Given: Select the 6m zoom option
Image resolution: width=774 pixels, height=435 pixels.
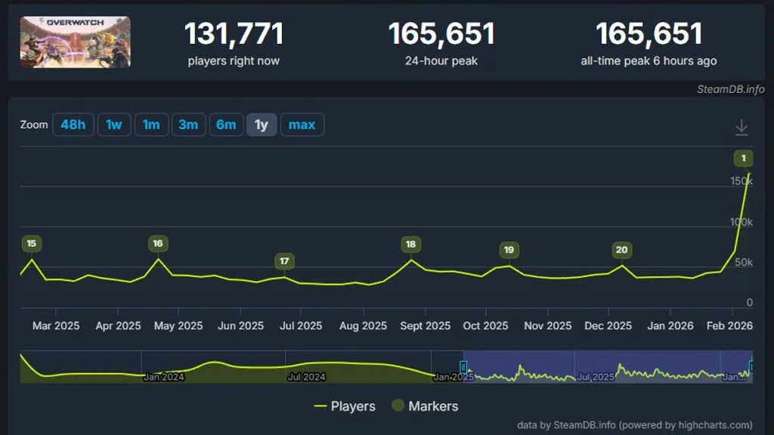Looking at the screenshot, I should 226,125.
